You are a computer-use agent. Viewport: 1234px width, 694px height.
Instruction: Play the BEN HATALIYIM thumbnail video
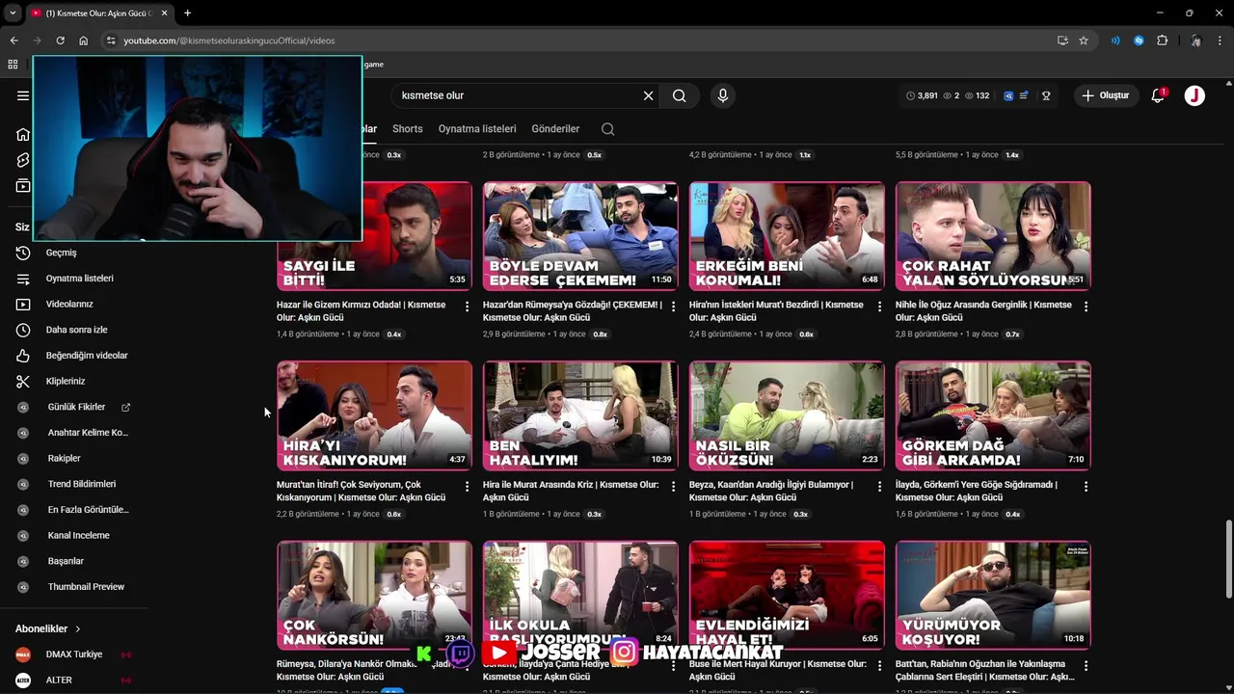pyautogui.click(x=580, y=415)
